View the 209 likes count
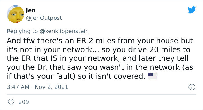Image resolution: width=203 pixels, height=110 pixels. pos(24,102)
